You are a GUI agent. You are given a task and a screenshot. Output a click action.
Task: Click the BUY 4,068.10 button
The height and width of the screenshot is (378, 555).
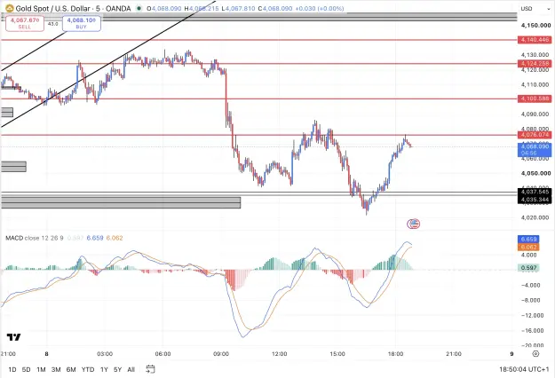pos(82,23)
